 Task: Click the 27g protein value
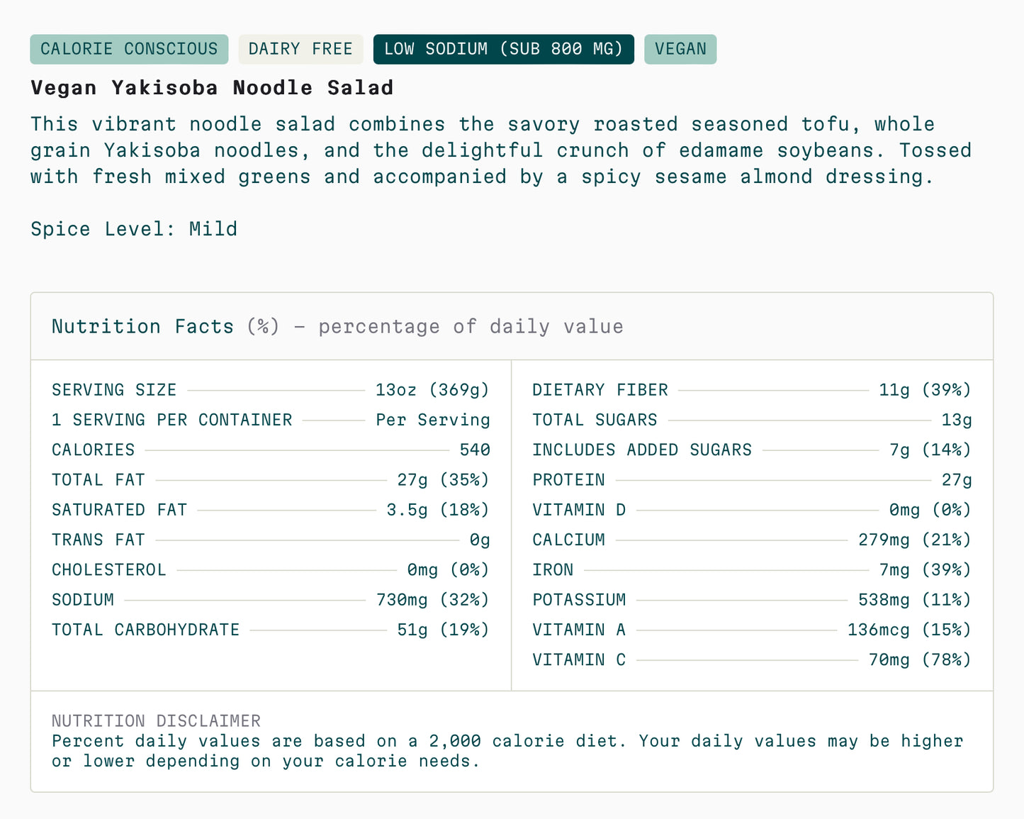(957, 481)
